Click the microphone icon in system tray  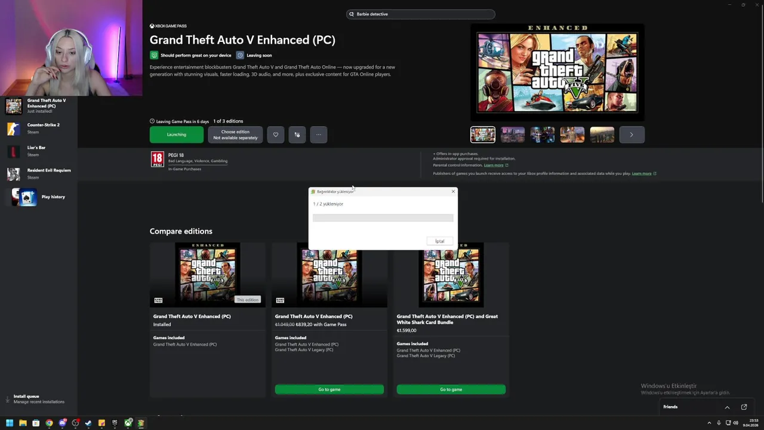coord(719,423)
